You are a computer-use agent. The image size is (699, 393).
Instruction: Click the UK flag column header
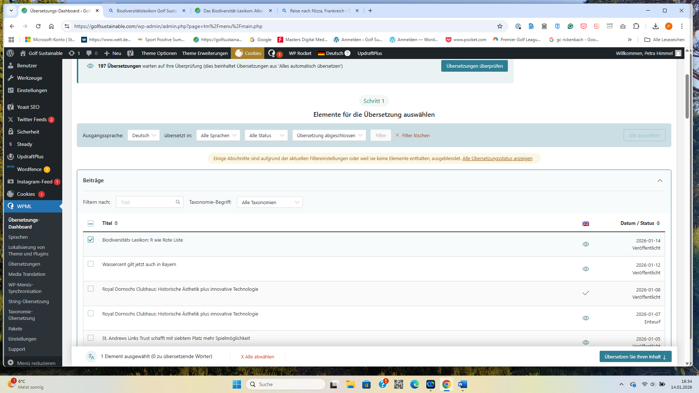585,223
